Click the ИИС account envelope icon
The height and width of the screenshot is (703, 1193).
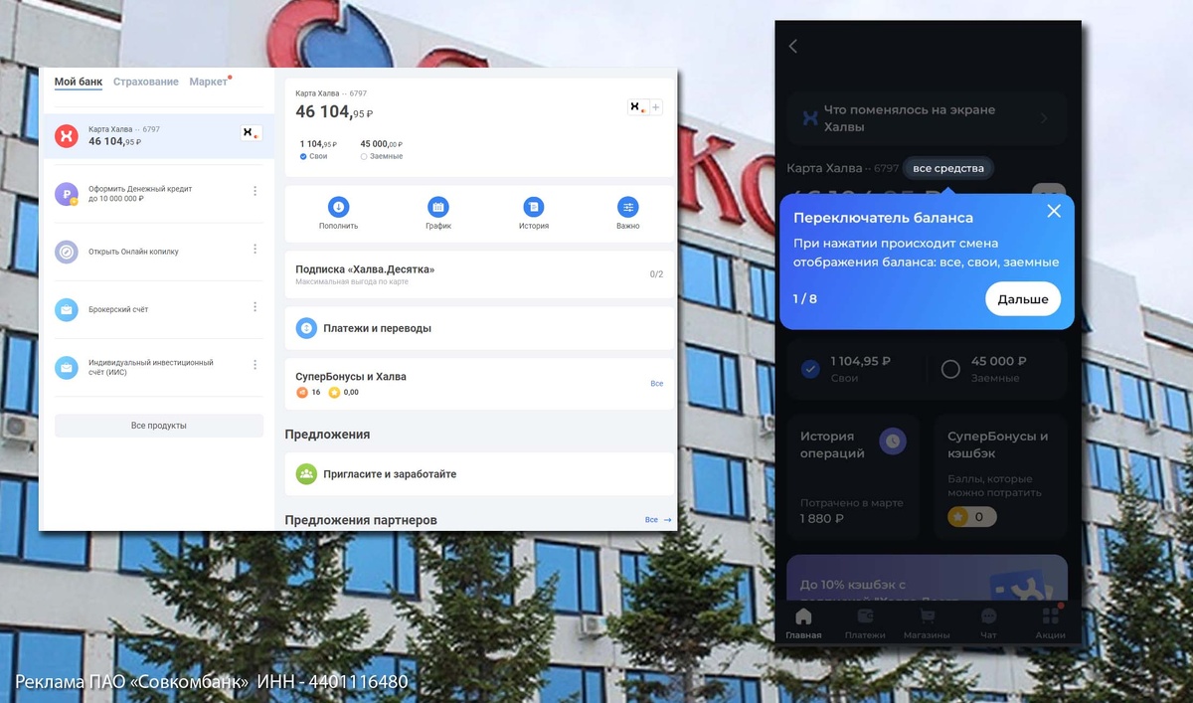[x=67, y=368]
